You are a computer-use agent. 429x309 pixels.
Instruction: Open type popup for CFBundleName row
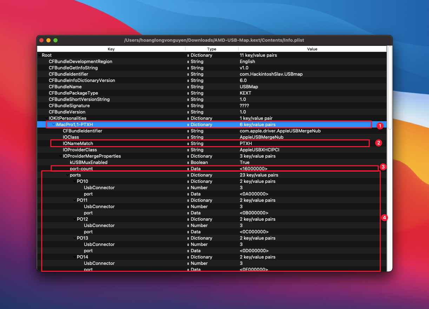click(188, 87)
